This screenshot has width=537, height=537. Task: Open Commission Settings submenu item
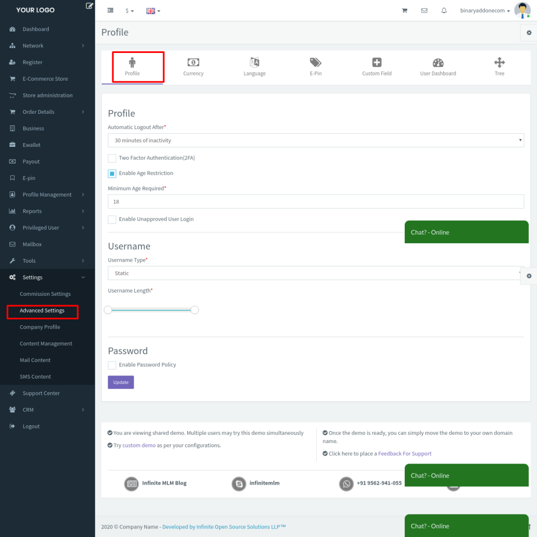click(45, 294)
